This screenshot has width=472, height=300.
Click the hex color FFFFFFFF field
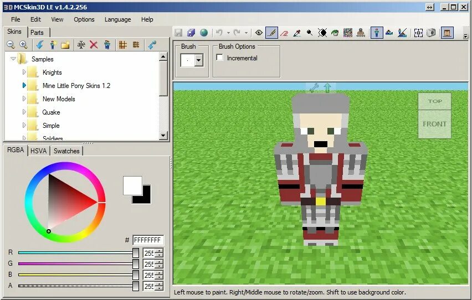click(x=148, y=240)
